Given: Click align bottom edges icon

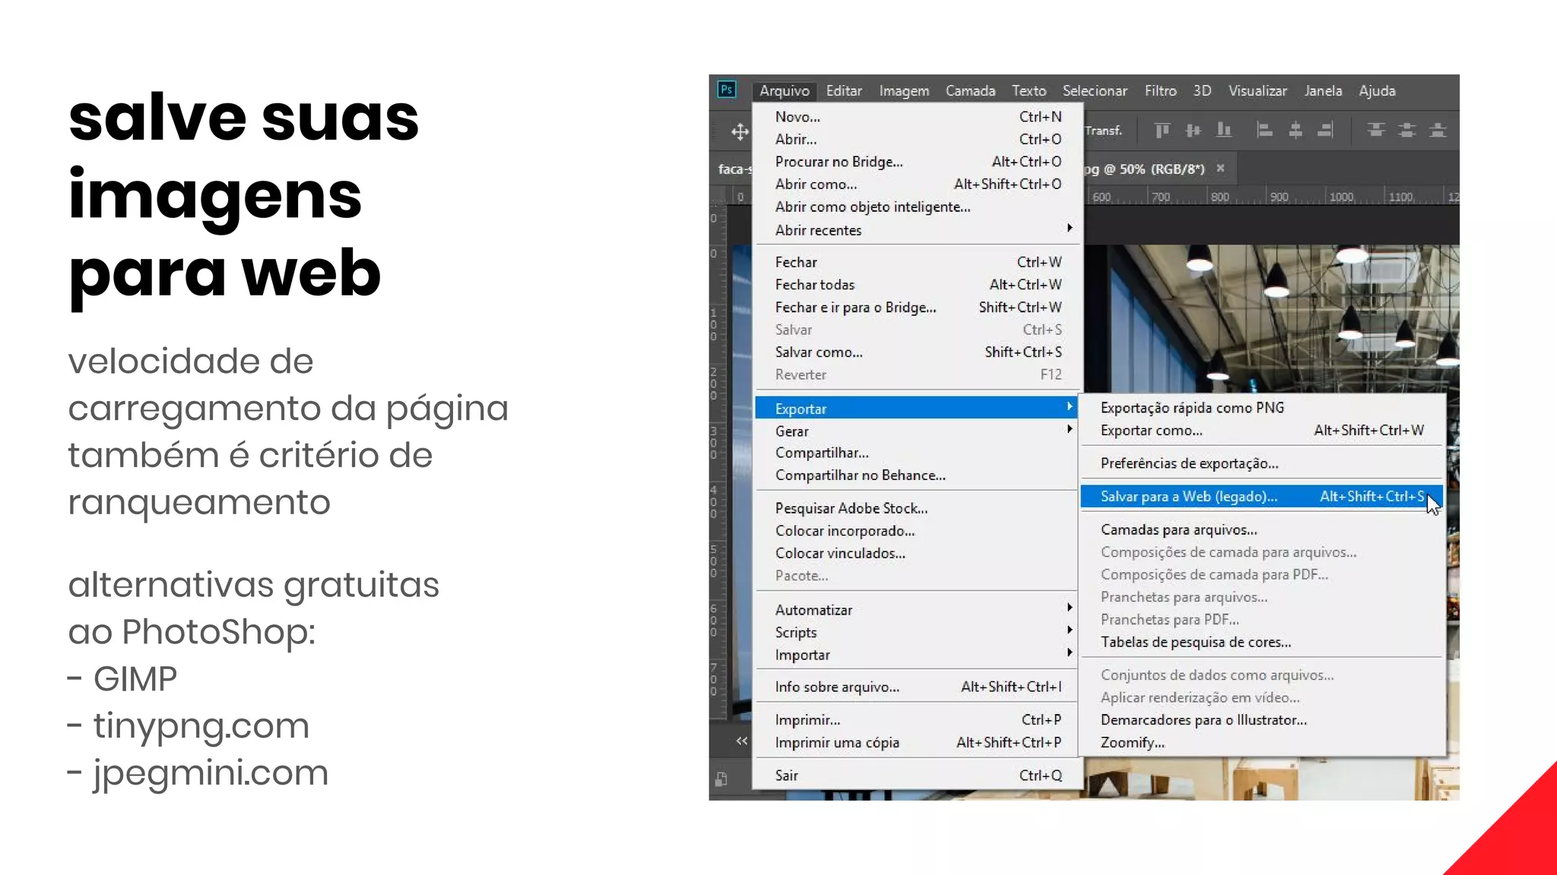Looking at the screenshot, I should (1223, 131).
